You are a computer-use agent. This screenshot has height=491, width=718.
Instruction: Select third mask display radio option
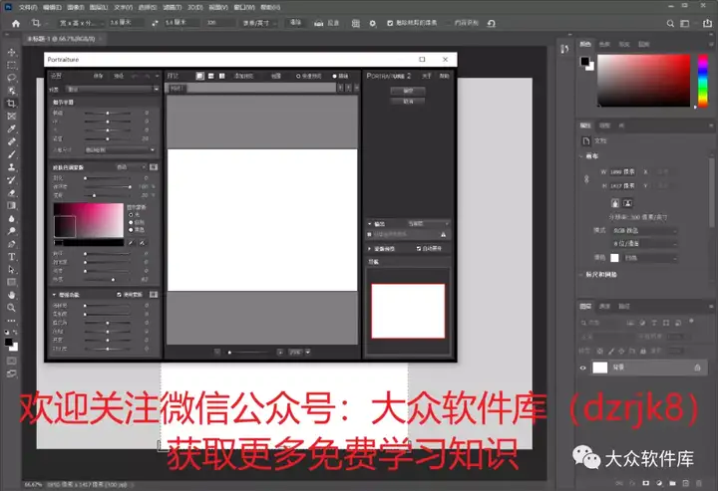tap(131, 229)
